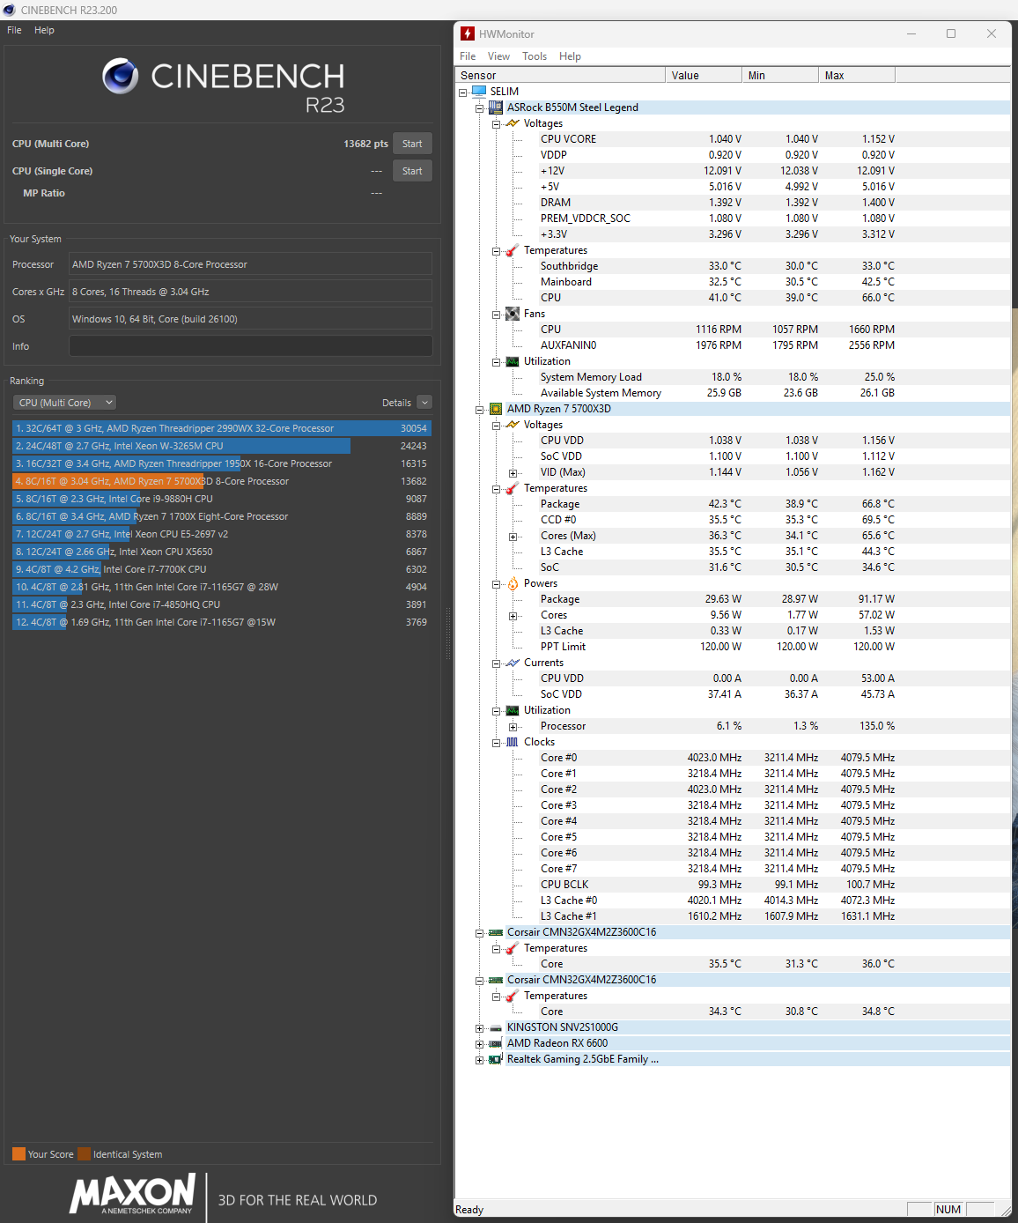
Task: Open the HWMonitor View menu
Action: tap(498, 56)
